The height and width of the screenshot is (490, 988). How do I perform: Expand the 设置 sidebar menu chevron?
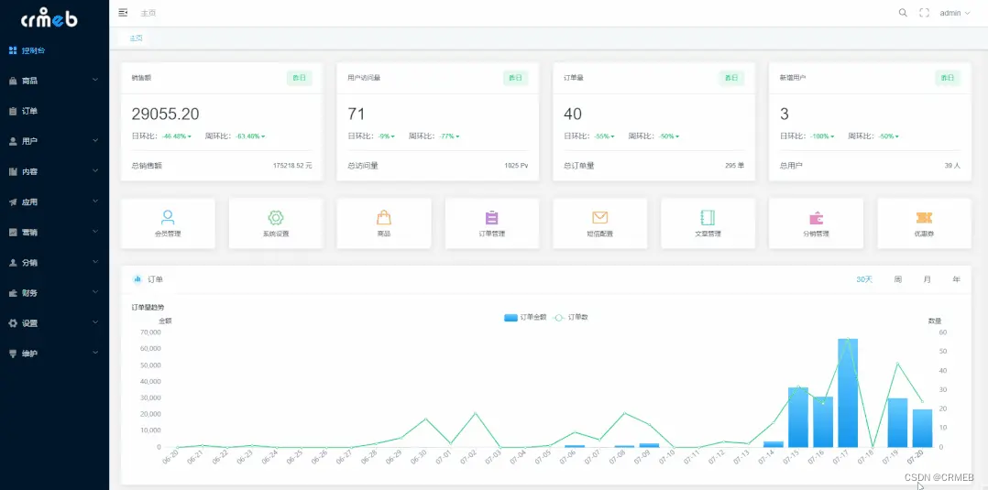[x=95, y=321]
